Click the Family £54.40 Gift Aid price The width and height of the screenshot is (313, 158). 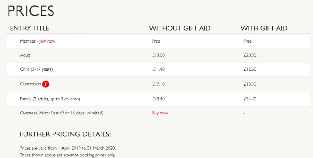[250, 99]
